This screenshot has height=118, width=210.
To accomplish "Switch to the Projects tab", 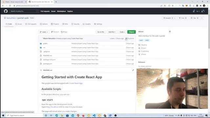I will pyautogui.click(x=55, y=24).
